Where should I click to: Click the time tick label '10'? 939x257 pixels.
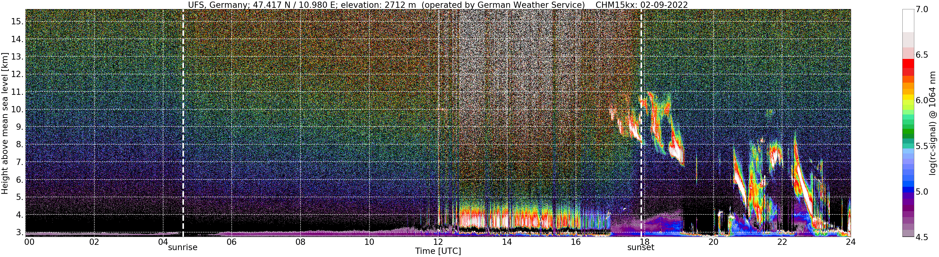click(x=369, y=242)
